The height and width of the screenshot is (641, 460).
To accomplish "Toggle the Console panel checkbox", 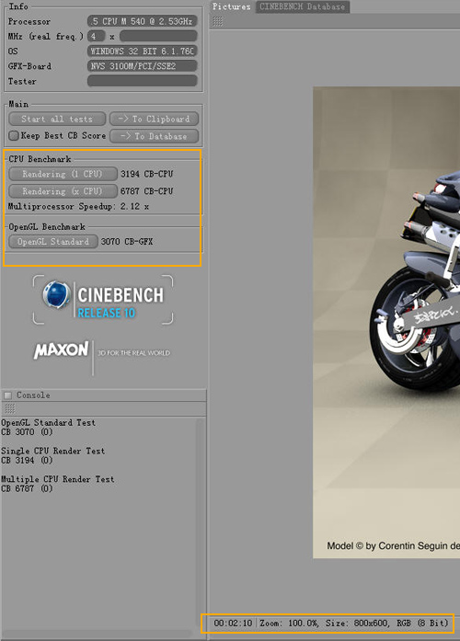I will pos(7,395).
